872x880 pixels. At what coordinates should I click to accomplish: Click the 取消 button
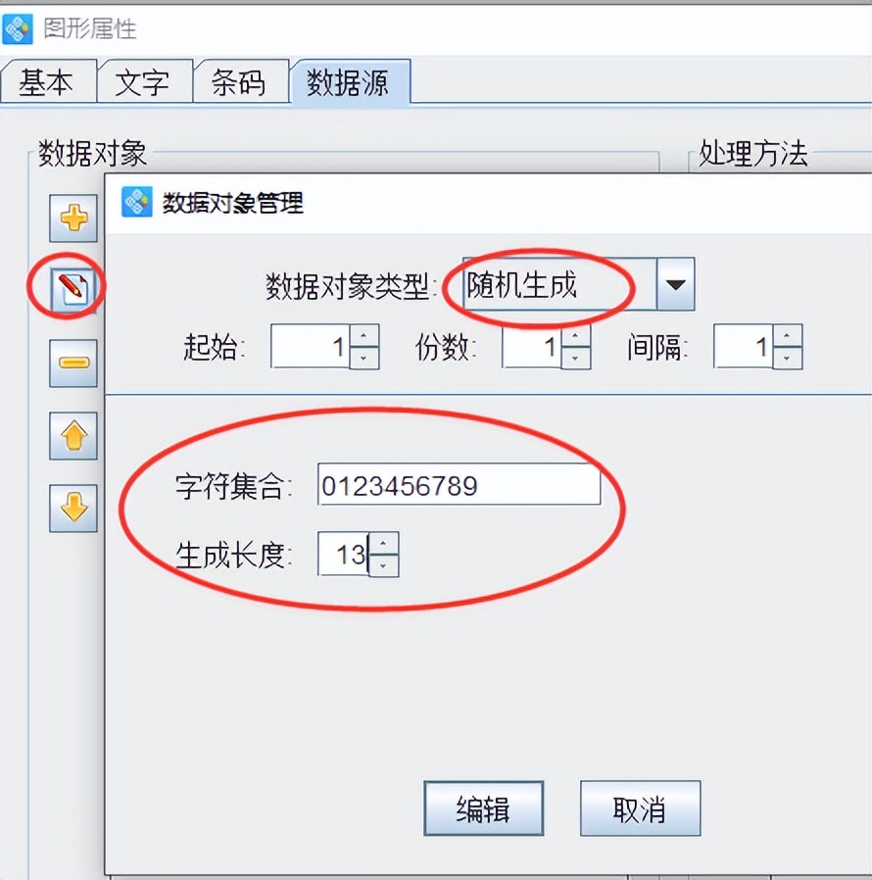click(x=640, y=808)
